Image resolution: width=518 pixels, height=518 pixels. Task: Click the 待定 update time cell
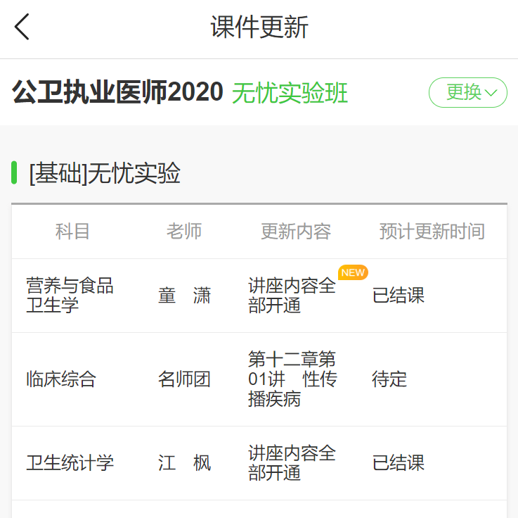coord(389,380)
